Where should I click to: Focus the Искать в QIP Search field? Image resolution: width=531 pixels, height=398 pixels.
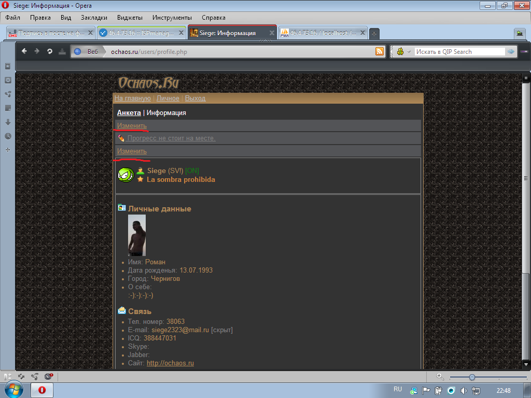[x=459, y=51]
